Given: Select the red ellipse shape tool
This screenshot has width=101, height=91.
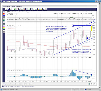Looking at the screenshot, I should pyautogui.click(x=17, y=9).
